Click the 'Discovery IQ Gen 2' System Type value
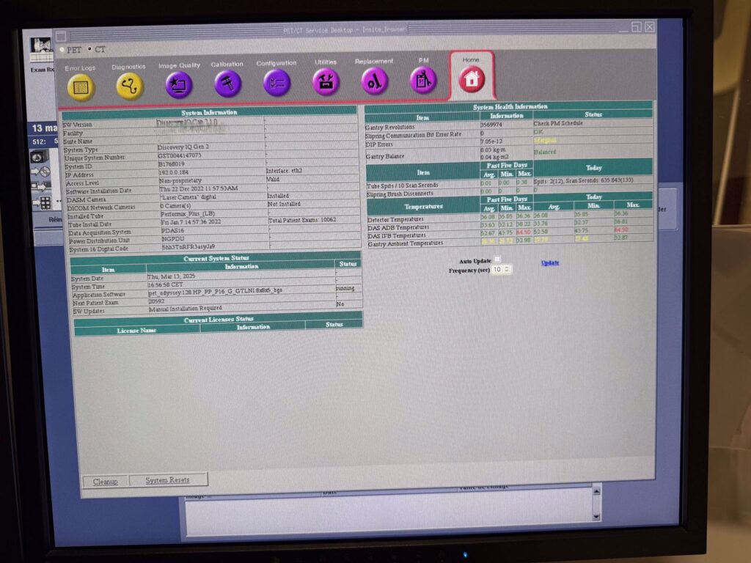Screen dimensions: 751x563 [183, 147]
